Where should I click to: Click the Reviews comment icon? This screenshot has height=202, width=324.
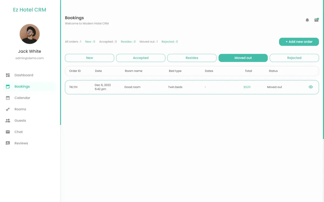[8, 143]
